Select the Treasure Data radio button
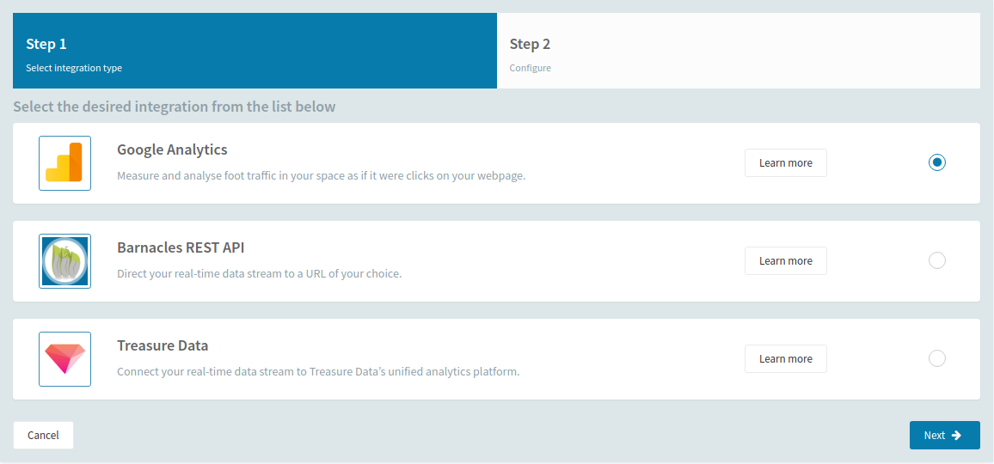The image size is (994, 464). 937,359
